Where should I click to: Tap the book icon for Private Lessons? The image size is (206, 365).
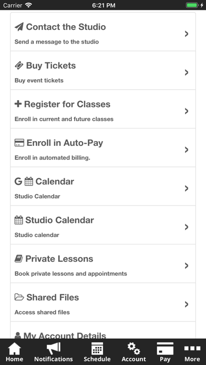click(19, 259)
